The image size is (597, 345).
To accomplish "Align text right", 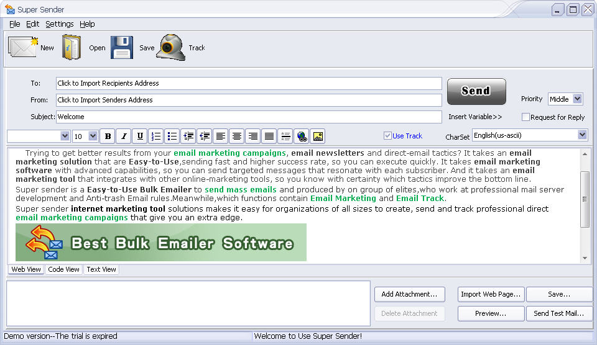I will point(253,136).
